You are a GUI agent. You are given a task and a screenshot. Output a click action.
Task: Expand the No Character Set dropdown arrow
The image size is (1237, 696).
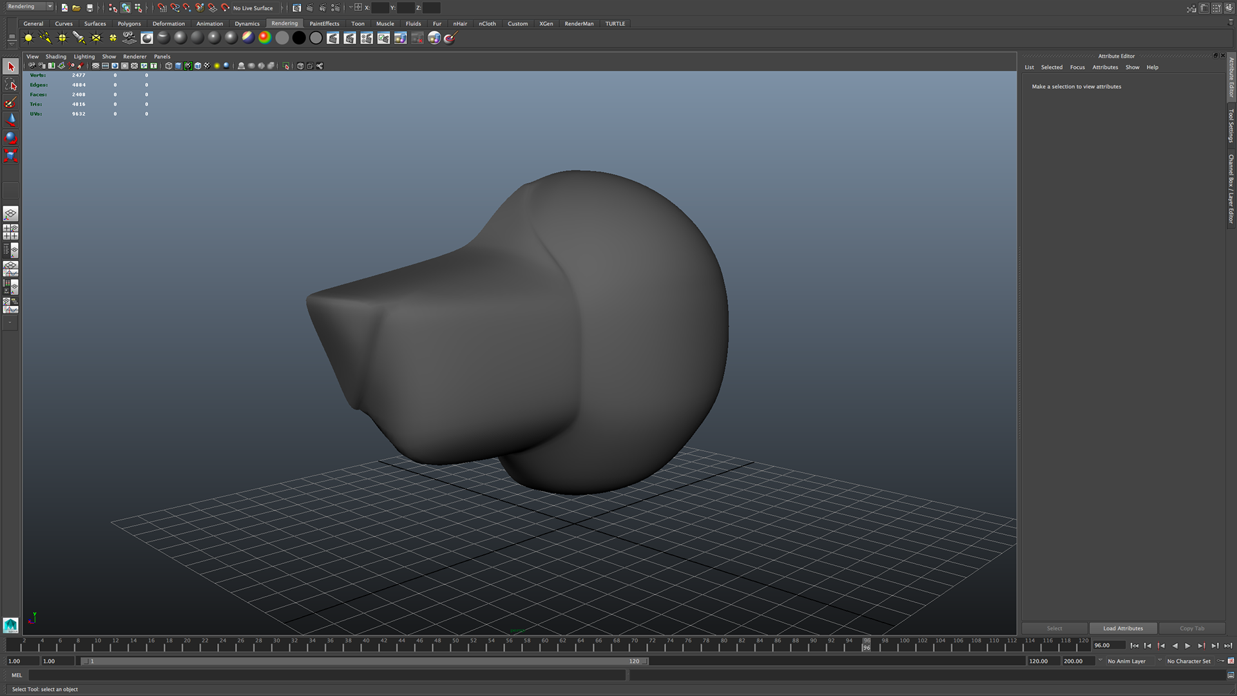(x=1159, y=661)
